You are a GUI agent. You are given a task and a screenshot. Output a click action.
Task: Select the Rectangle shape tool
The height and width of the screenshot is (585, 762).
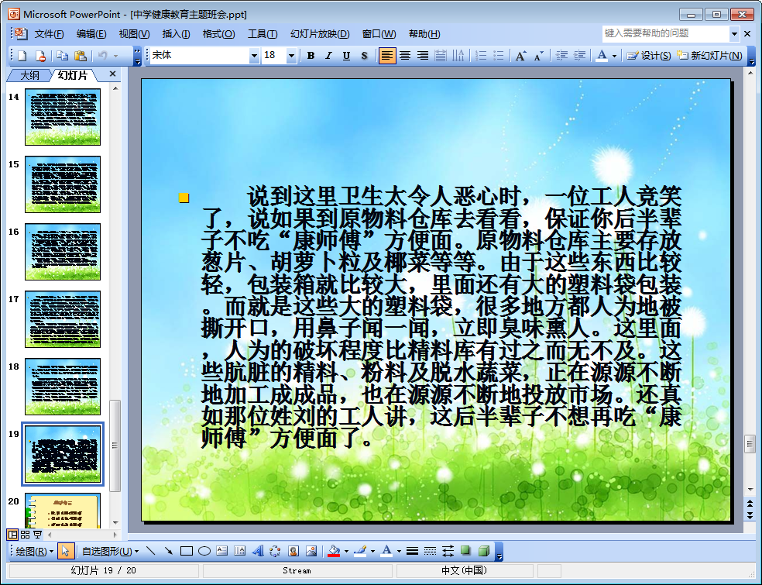[x=187, y=551]
